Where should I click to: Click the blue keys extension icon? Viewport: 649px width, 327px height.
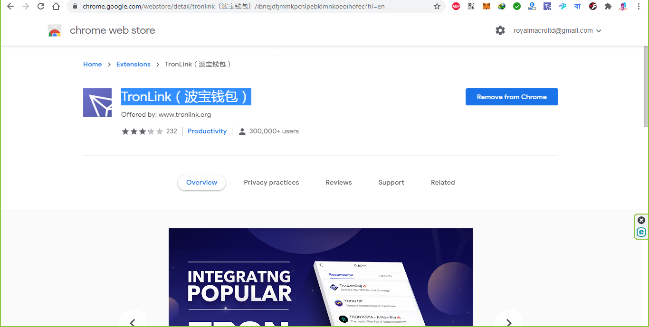pos(563,6)
